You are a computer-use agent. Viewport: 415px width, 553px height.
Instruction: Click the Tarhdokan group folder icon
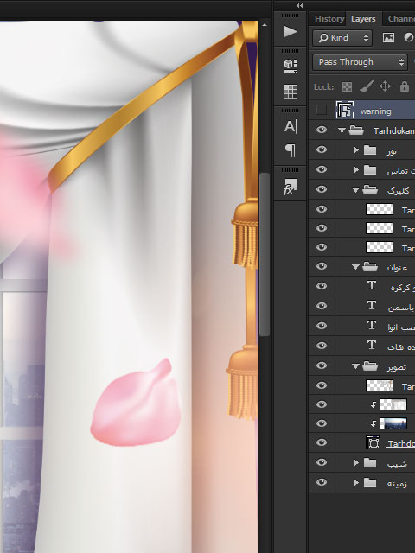[x=356, y=130]
